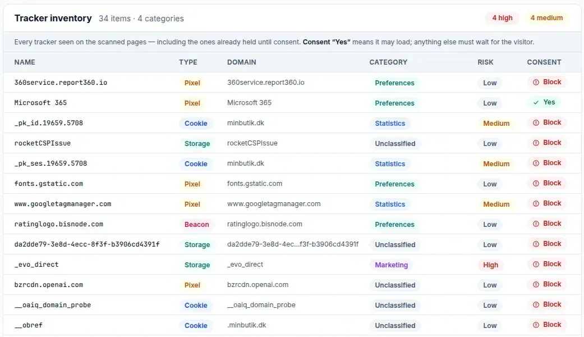Click 'www.googletagmanager.com' in the Domain column
Viewport: 584px width, 337px height.
point(274,204)
